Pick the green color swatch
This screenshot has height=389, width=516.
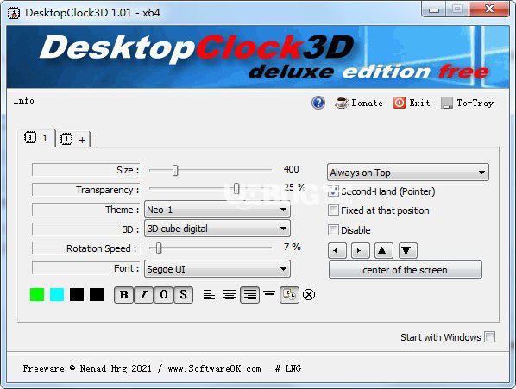[37, 294]
